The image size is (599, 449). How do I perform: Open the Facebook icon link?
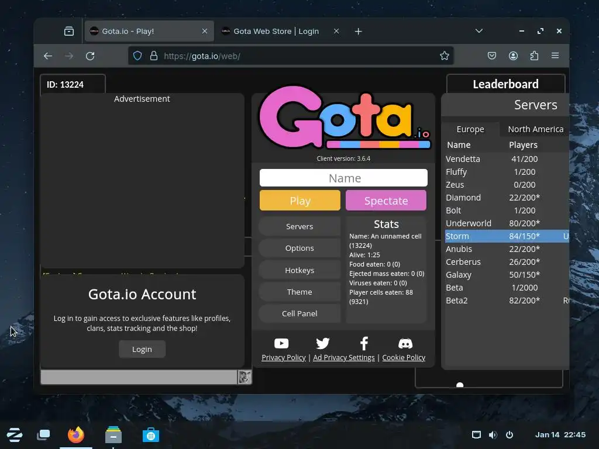(x=364, y=343)
